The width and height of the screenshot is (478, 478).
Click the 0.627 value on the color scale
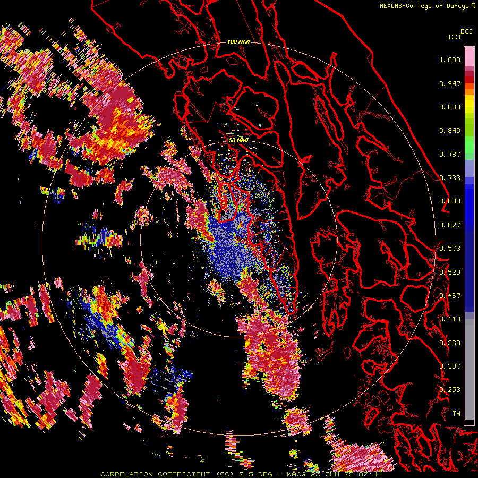coord(450,225)
